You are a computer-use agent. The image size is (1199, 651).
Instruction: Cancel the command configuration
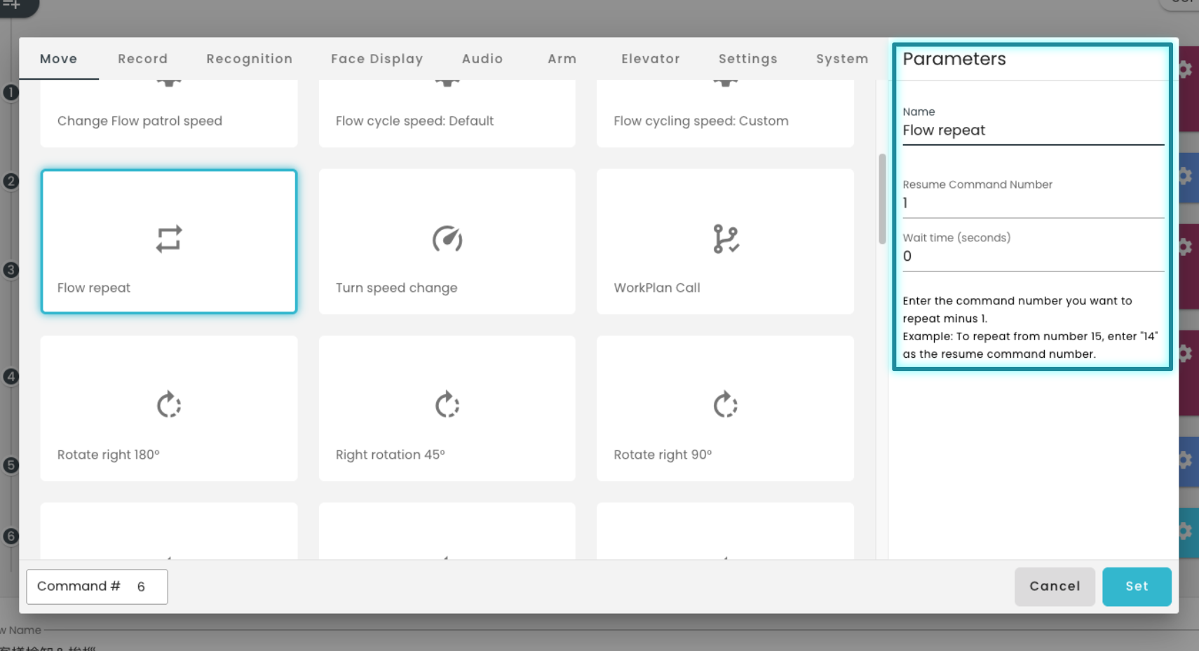point(1055,586)
